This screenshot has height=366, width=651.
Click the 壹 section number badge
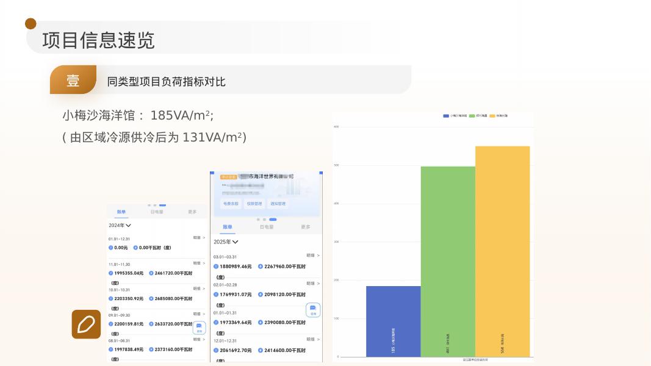tap(73, 80)
